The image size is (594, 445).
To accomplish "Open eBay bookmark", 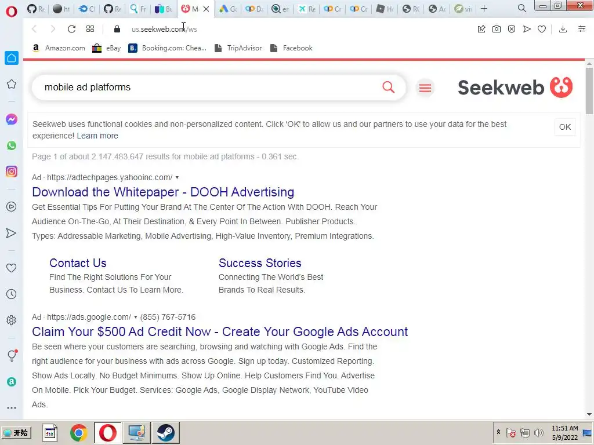I will 107,48.
